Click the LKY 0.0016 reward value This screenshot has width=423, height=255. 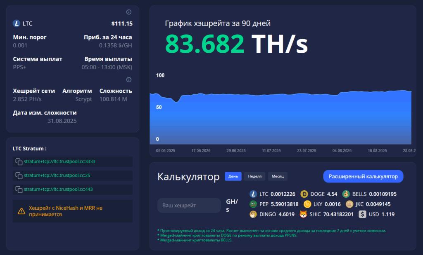pyautogui.click(x=333, y=204)
